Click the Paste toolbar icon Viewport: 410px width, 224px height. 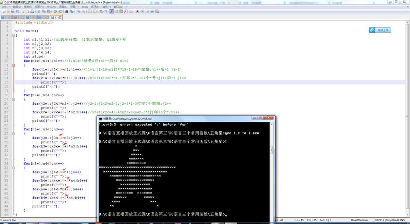click(49, 12)
